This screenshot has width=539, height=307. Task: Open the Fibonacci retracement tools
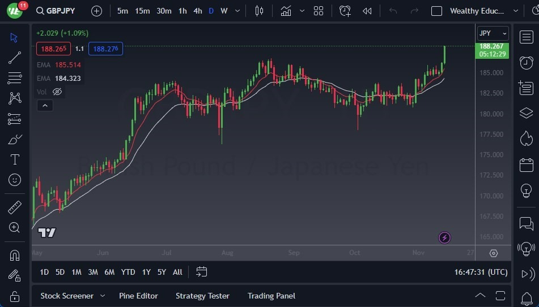[x=14, y=78]
